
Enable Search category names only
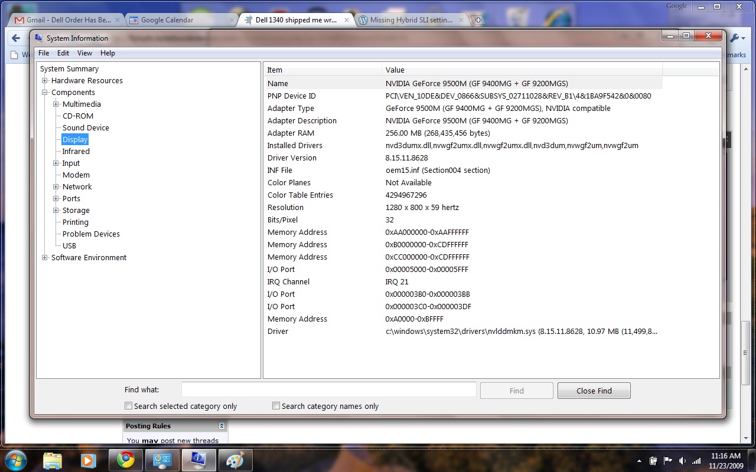276,406
